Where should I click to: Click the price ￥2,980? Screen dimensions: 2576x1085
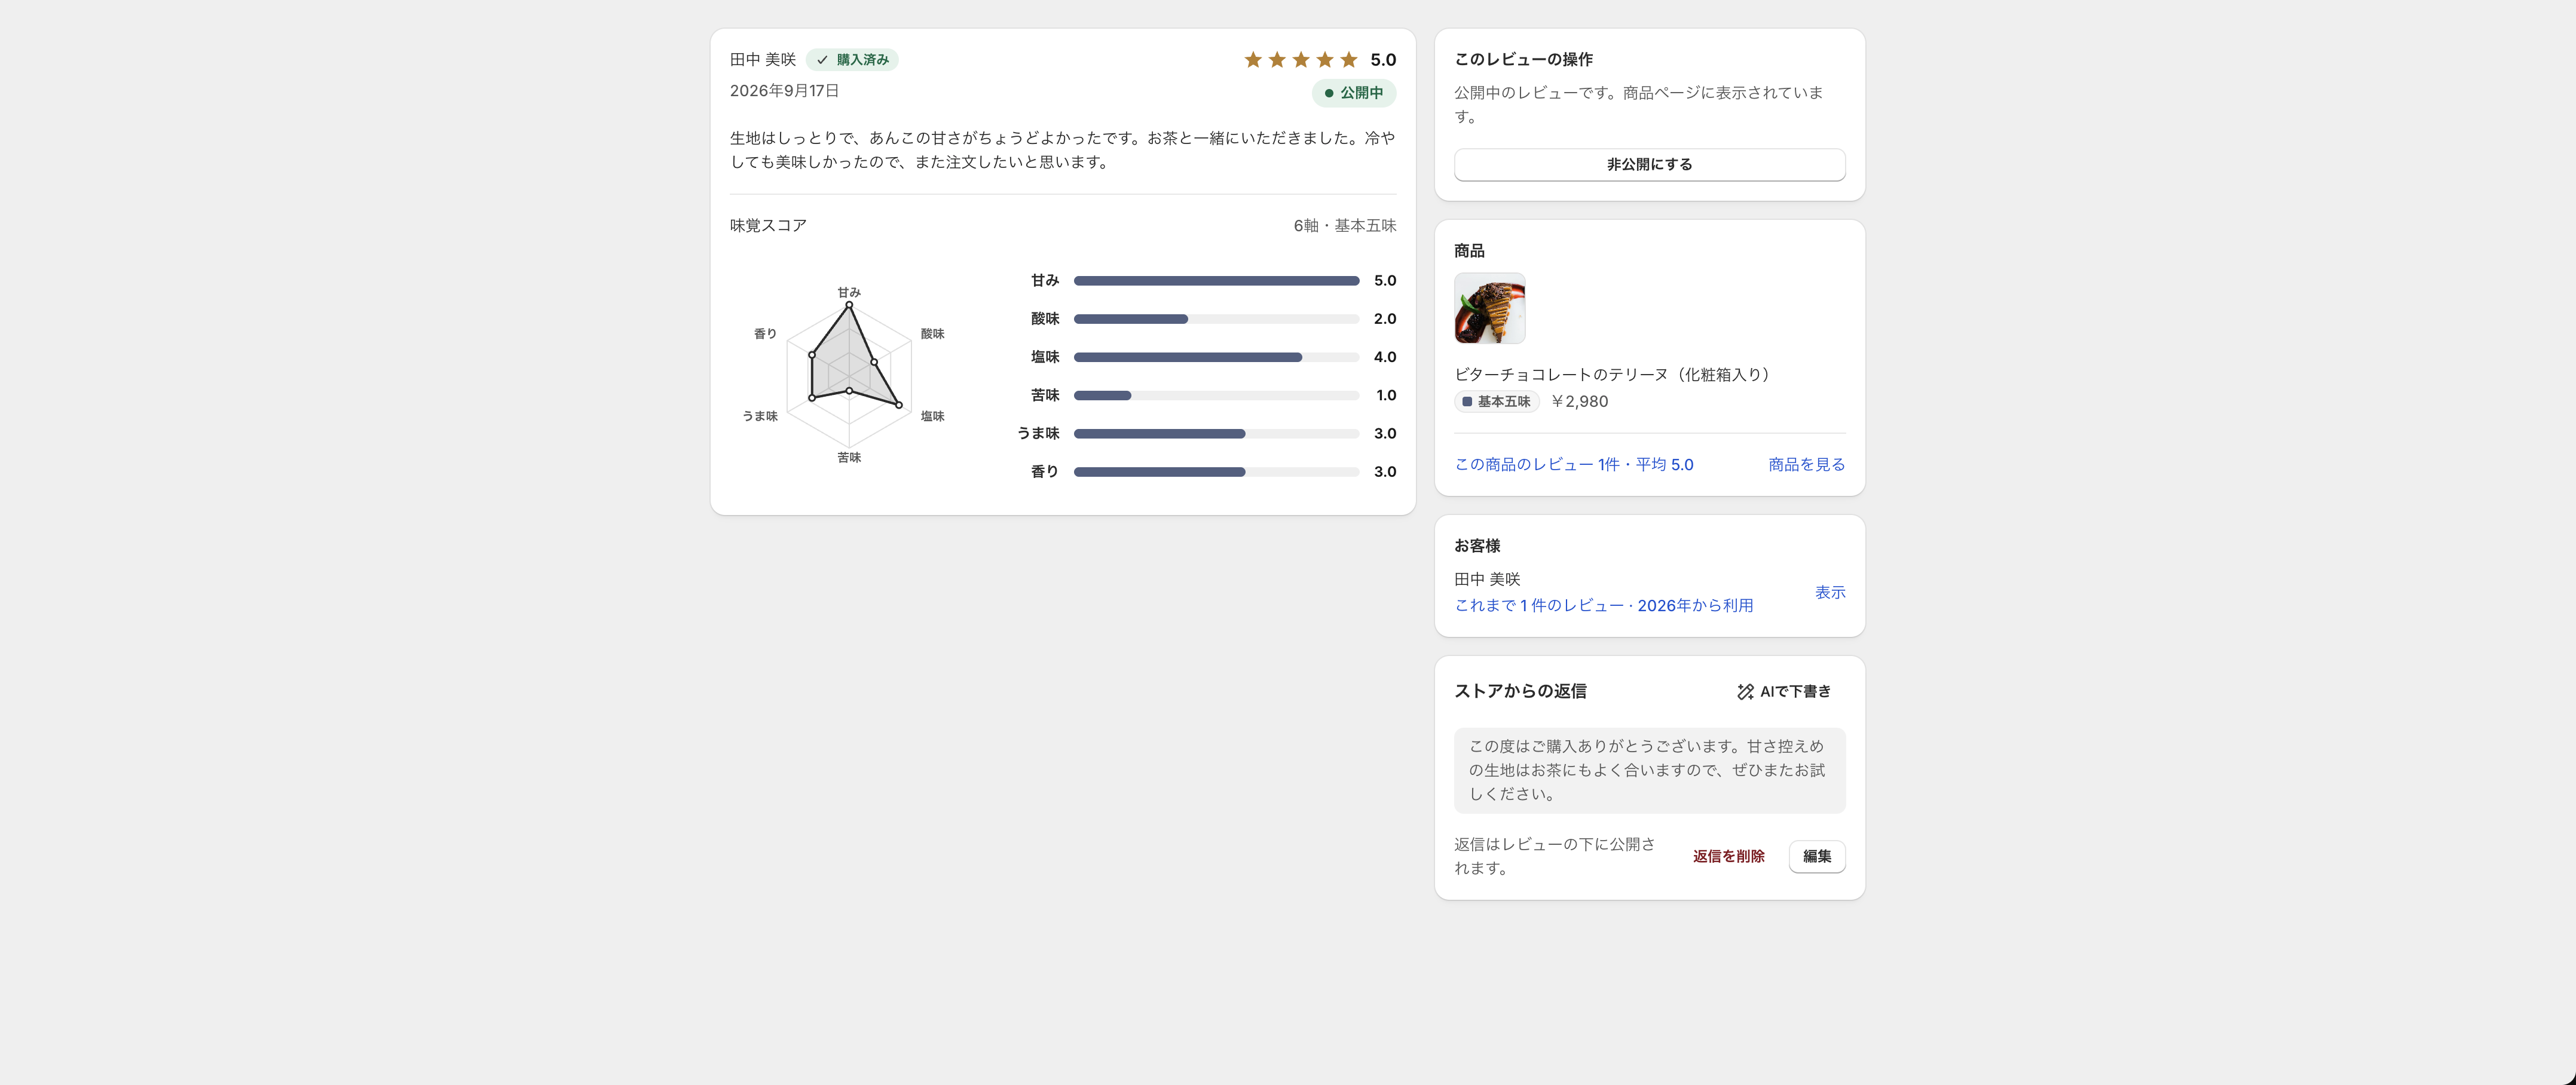[1579, 402]
